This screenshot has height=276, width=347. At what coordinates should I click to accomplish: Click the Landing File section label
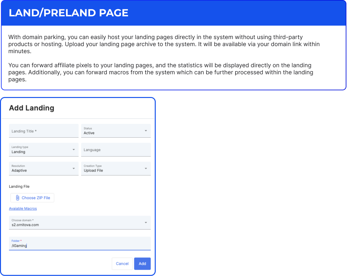[19, 186]
